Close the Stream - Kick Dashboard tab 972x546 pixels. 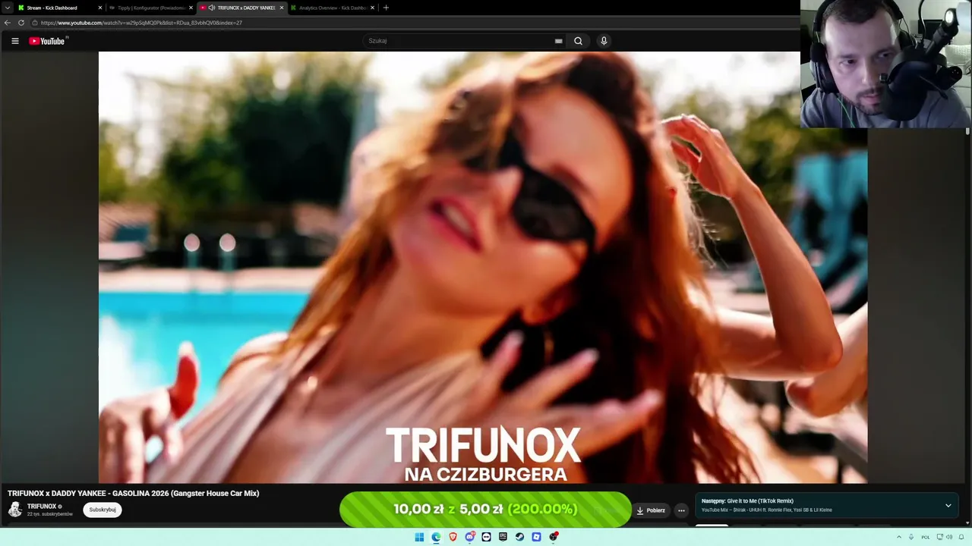tap(100, 8)
